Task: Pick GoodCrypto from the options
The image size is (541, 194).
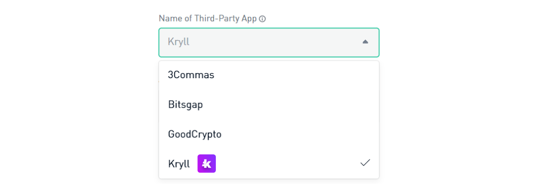Action: pos(269,134)
